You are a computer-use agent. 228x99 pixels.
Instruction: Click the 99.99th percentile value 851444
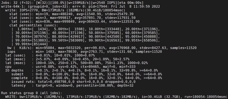pyautogui.click(x=40, y=44)
